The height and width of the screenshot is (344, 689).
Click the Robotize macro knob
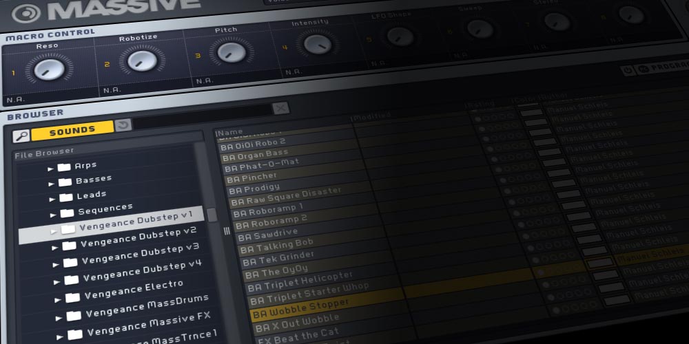(x=142, y=61)
